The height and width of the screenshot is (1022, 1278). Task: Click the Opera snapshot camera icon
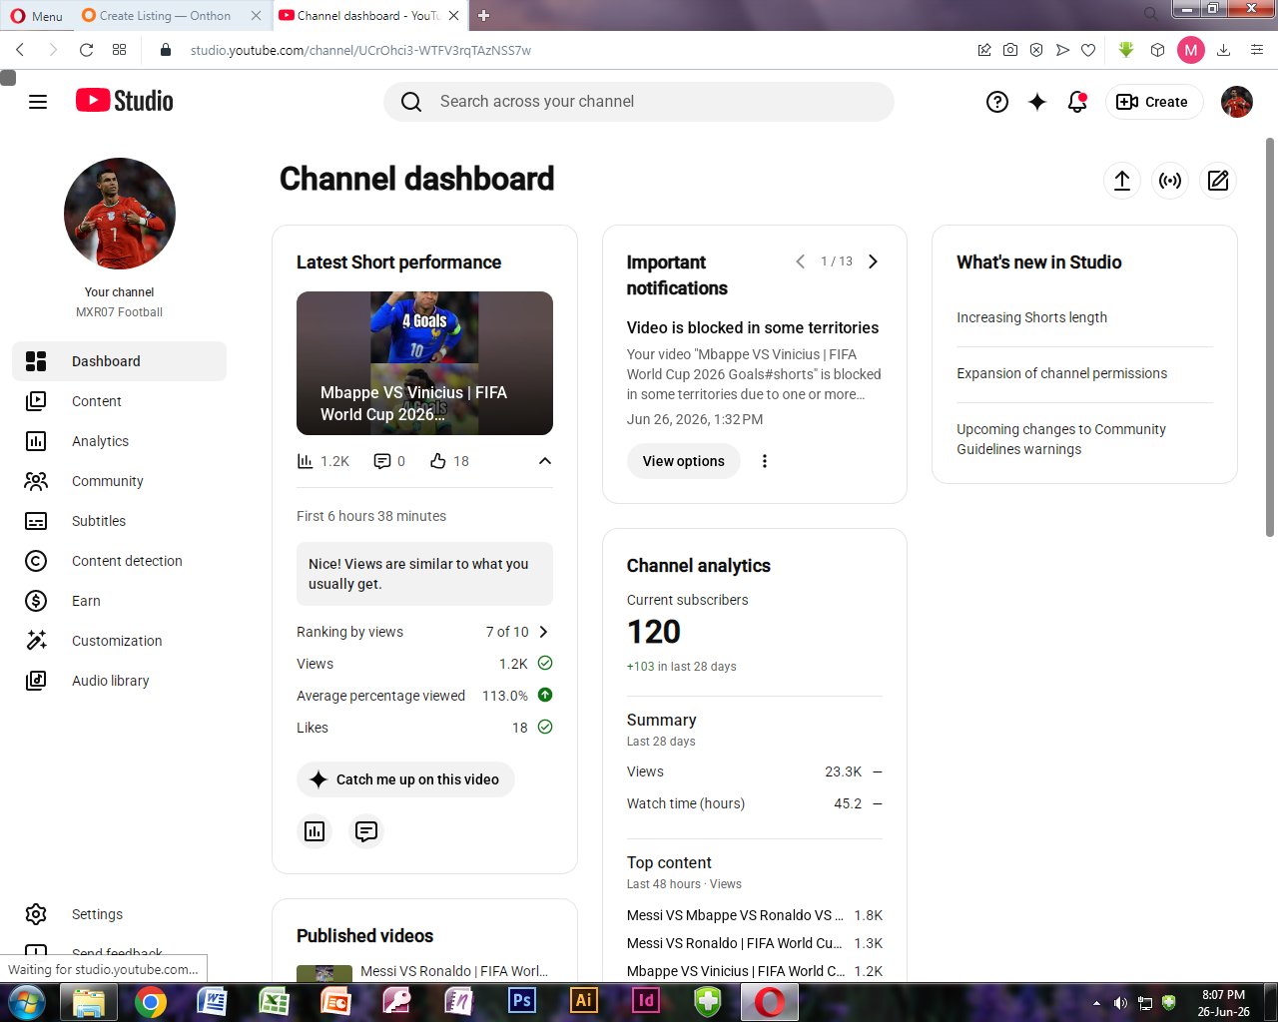pyautogui.click(x=1010, y=50)
